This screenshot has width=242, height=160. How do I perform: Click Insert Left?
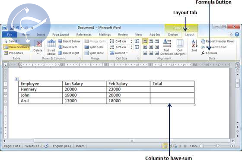pos(67,47)
